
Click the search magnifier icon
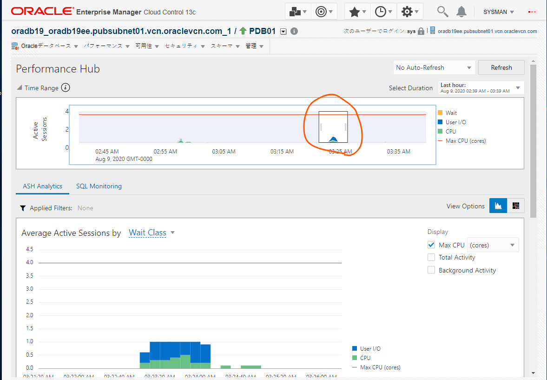pos(442,11)
